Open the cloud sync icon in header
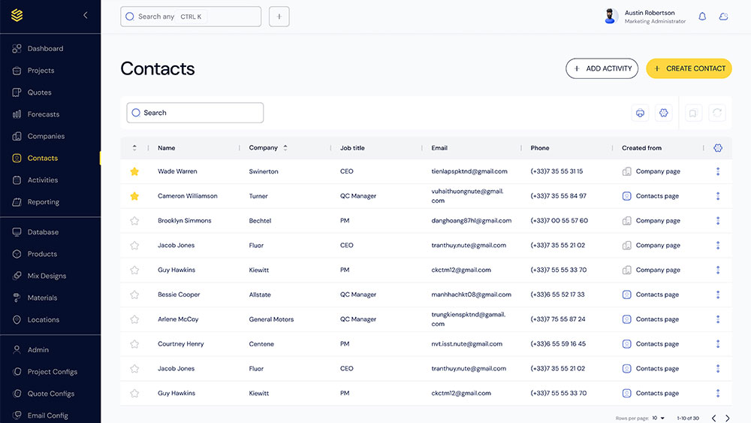This screenshot has width=751, height=423. tap(723, 16)
